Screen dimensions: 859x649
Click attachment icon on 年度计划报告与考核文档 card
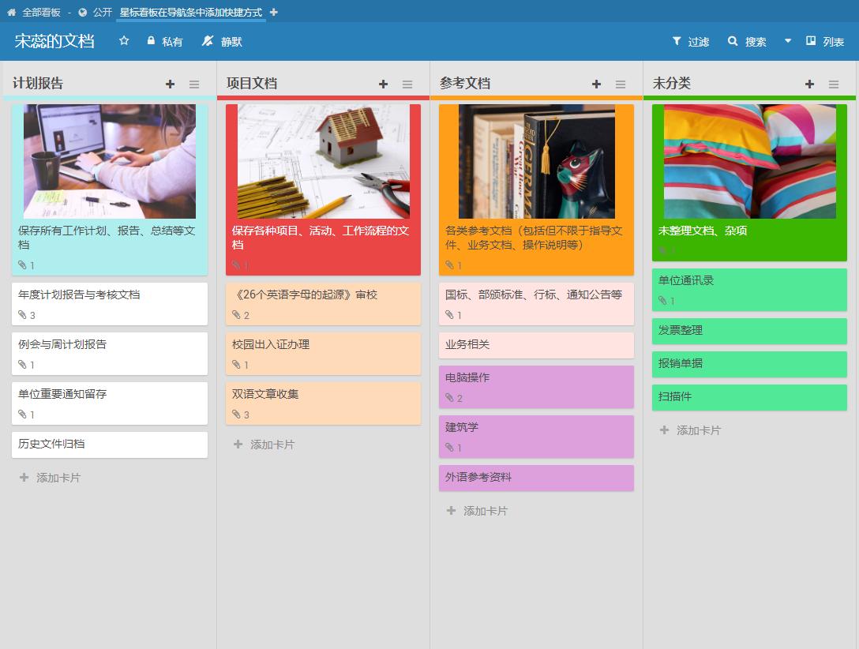coord(22,315)
